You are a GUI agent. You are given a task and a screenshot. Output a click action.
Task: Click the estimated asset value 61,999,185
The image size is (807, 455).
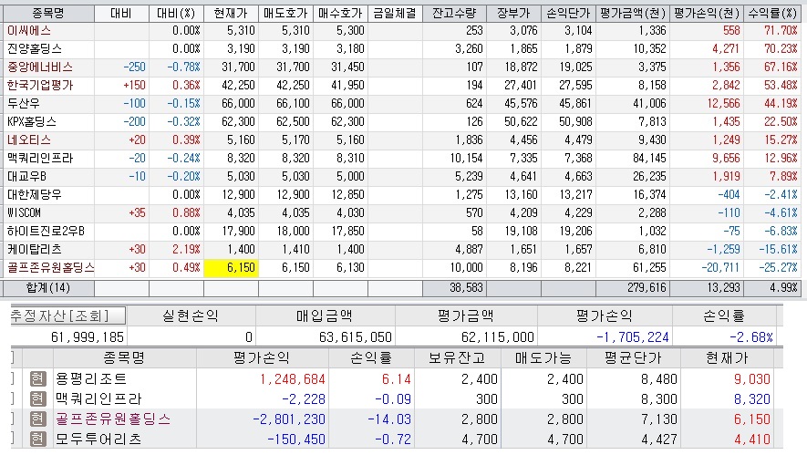point(88,337)
